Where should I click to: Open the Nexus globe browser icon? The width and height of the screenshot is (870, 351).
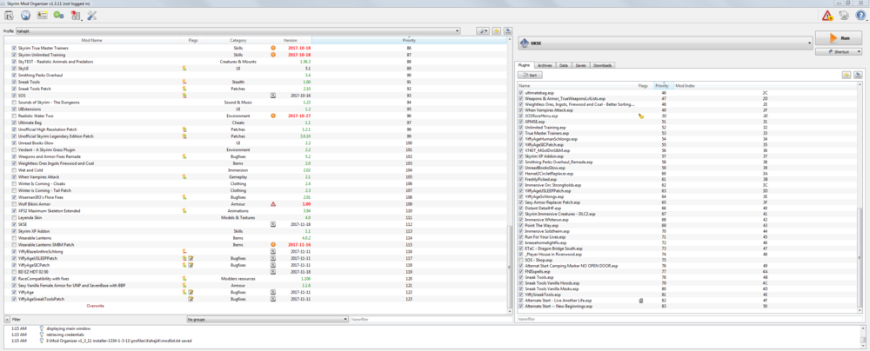coord(25,15)
